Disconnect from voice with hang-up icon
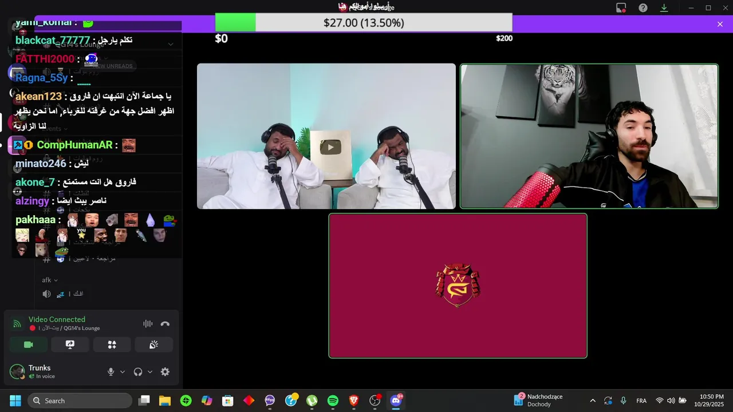Viewport: 733px width, 412px height. point(165,324)
